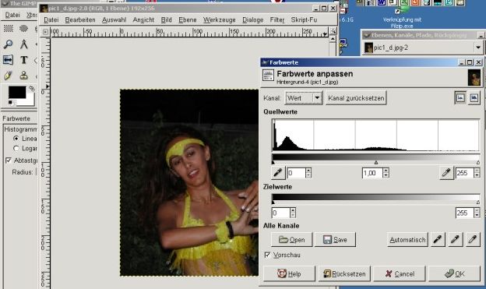Click the preview thumbnail in Farbwerte header
The height and width of the screenshot is (289, 486).
pos(474,78)
